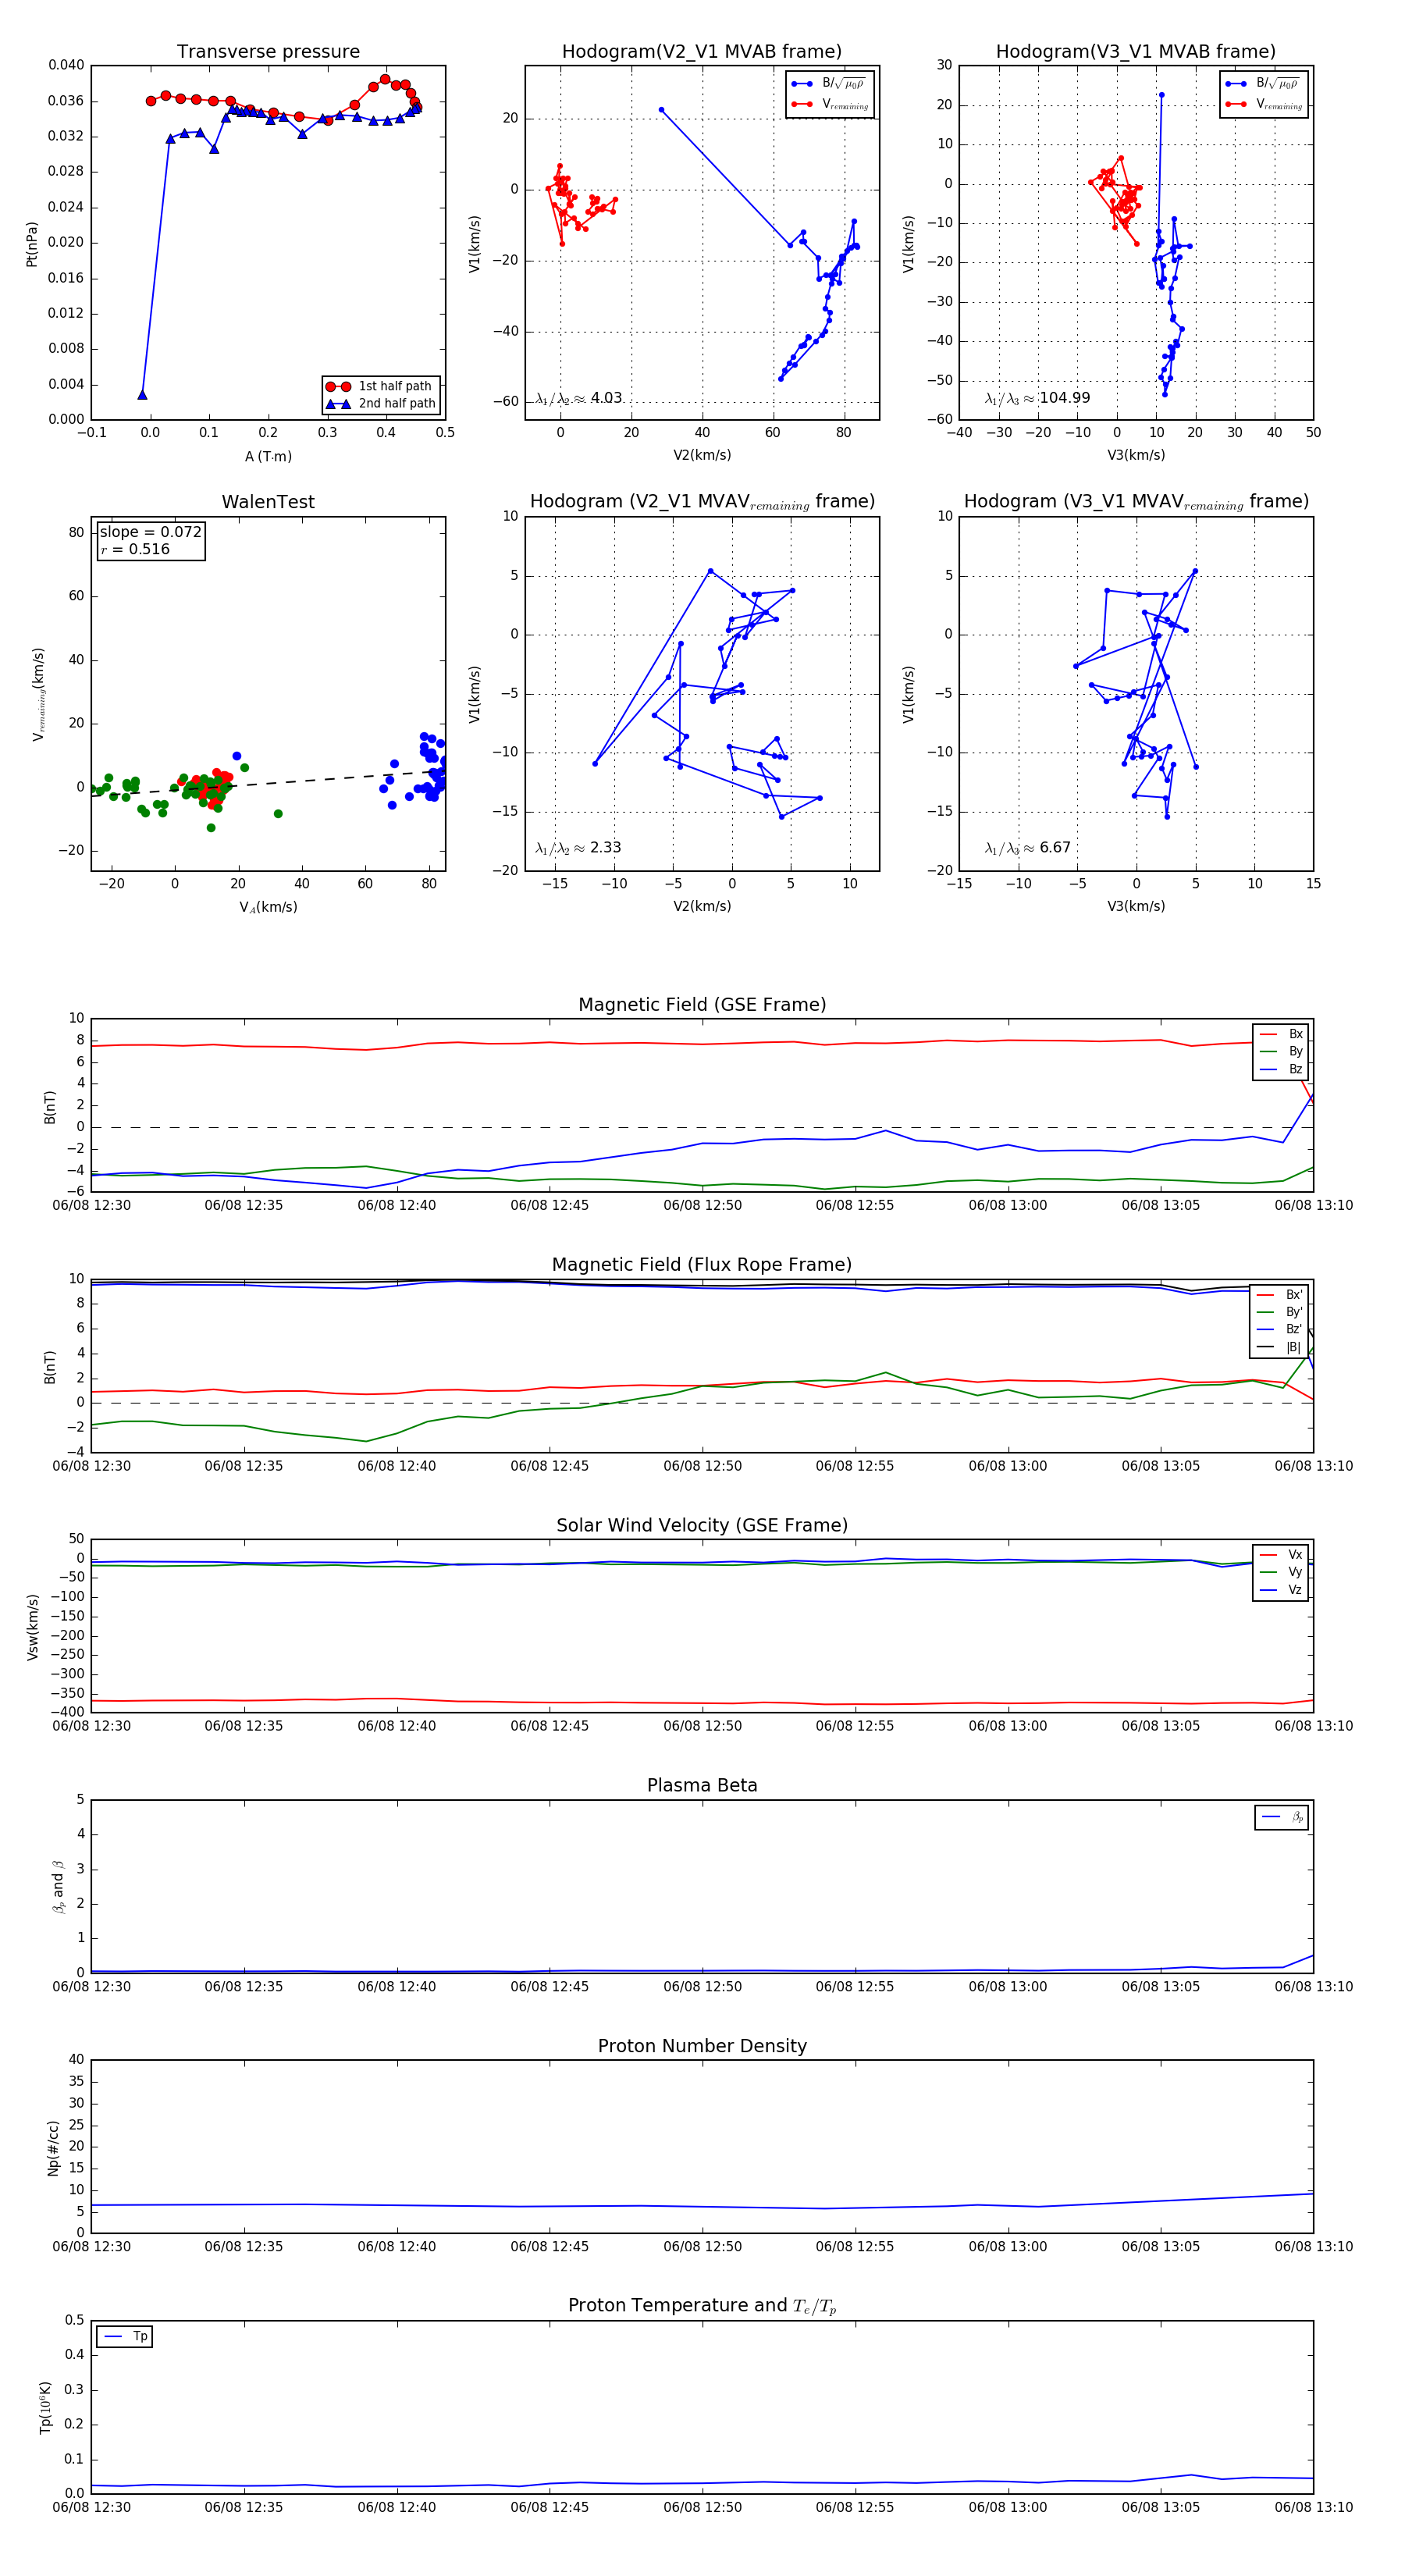Click "slope = 0.072" in the WalenTest plot

(150, 532)
